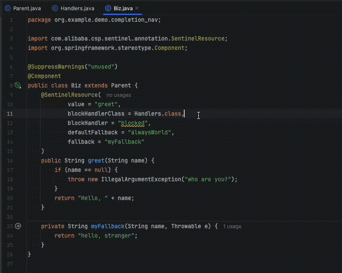Switch to the Handlers.java tab

point(74,8)
